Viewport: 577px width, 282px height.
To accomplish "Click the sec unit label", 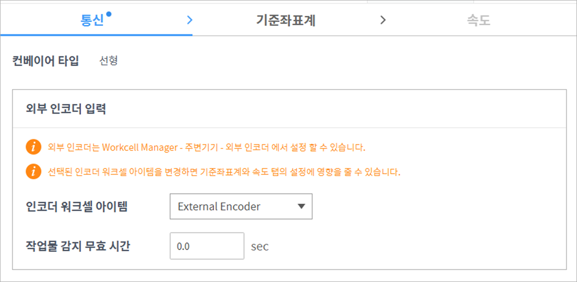I will 260,246.
